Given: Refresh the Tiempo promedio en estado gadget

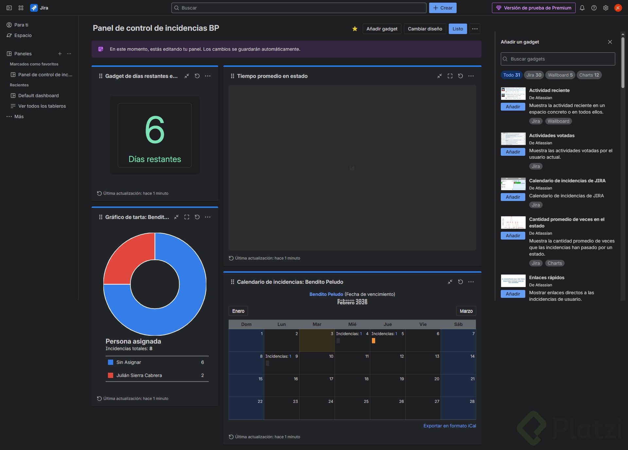Looking at the screenshot, I should point(461,76).
